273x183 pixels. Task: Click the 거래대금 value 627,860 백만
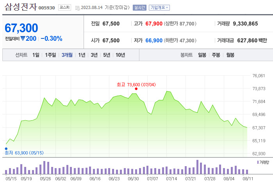pyautogui.click(x=252, y=40)
